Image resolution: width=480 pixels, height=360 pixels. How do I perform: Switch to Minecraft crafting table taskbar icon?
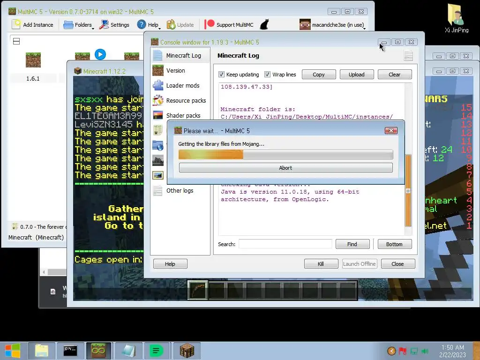[x=187, y=351]
